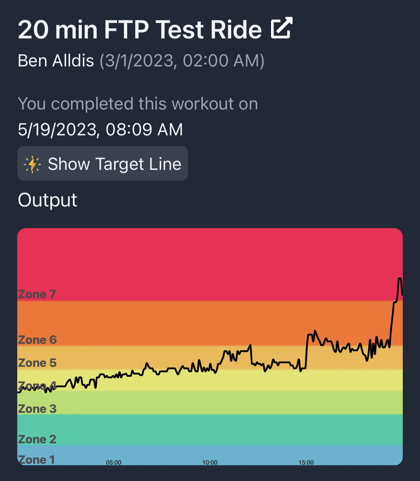The width and height of the screenshot is (420, 481).
Task: Click the Zone 5 label
Action: click(37, 363)
